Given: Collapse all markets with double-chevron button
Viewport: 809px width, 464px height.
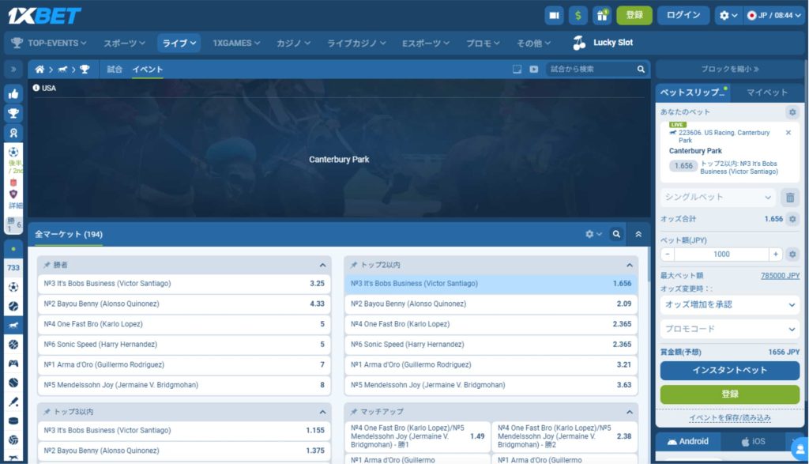Looking at the screenshot, I should click(638, 234).
